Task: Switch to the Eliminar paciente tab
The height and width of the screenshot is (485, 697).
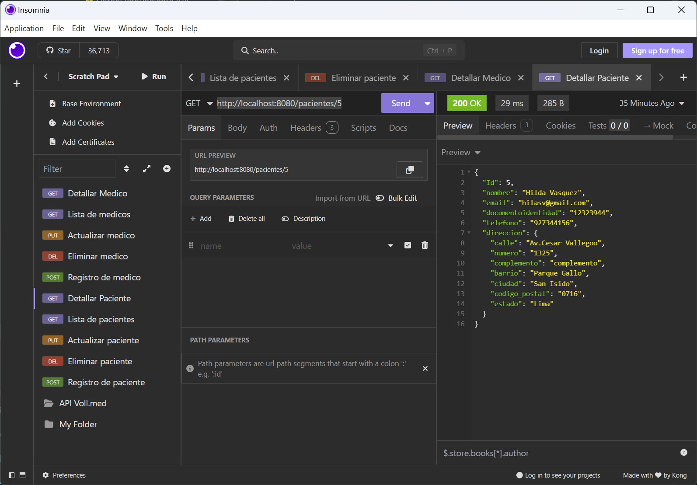Action: (x=359, y=78)
